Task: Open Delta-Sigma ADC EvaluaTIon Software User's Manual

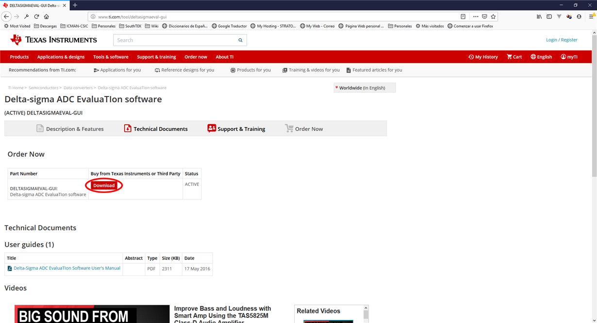Action: click(x=67, y=268)
